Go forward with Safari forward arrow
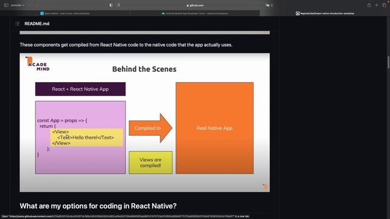The width and height of the screenshot is (390, 219). point(37,5)
